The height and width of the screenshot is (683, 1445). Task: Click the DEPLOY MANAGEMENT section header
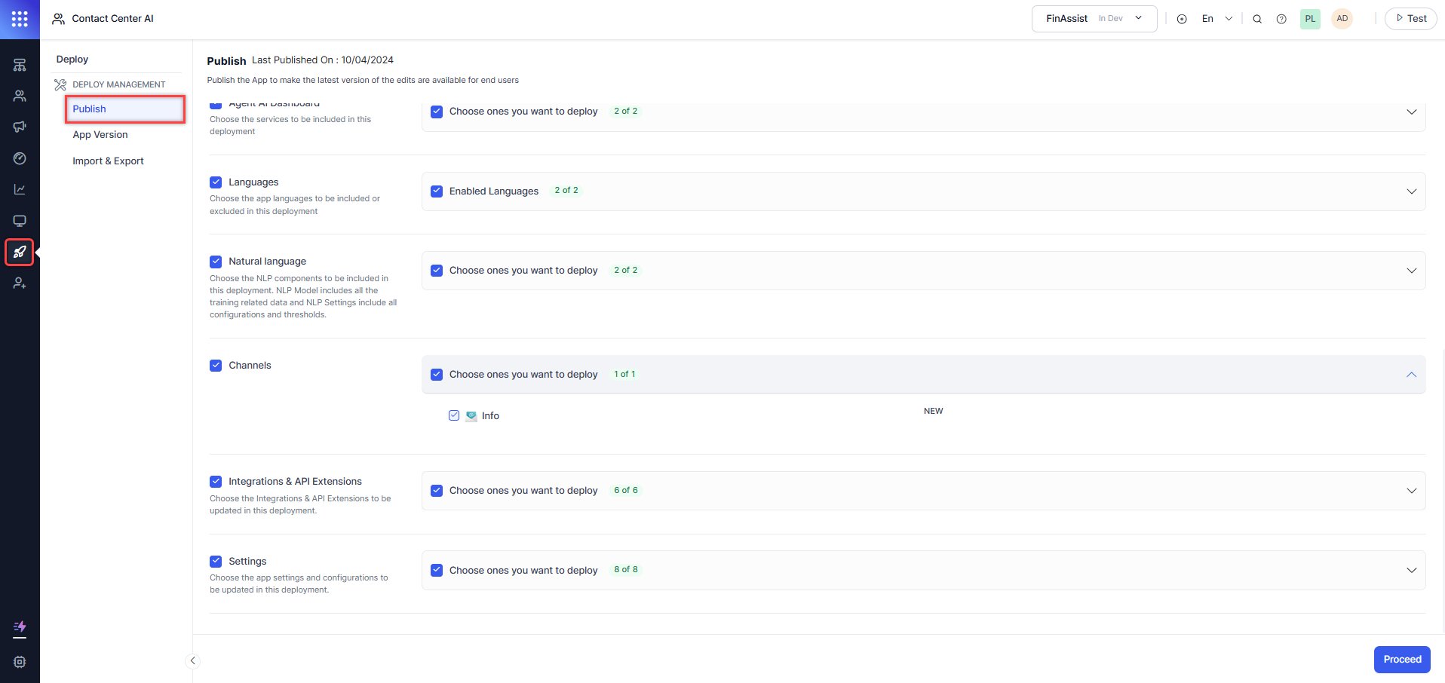tap(118, 84)
